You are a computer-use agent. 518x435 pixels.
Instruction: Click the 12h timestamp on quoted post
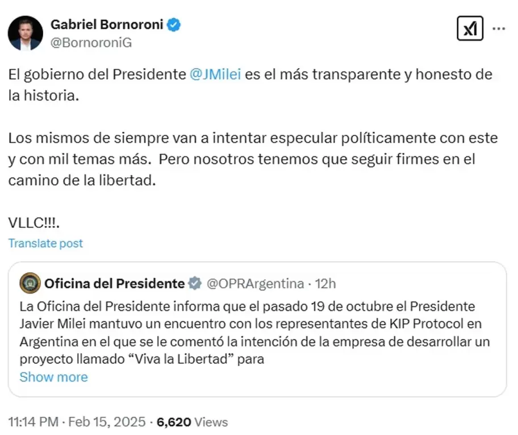tap(325, 284)
